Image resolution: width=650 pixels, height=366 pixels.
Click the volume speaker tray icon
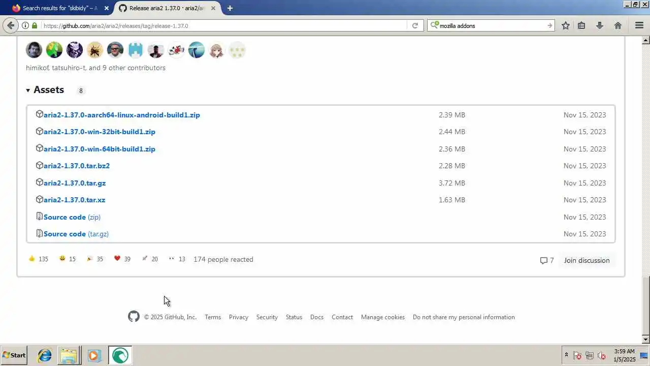click(602, 355)
